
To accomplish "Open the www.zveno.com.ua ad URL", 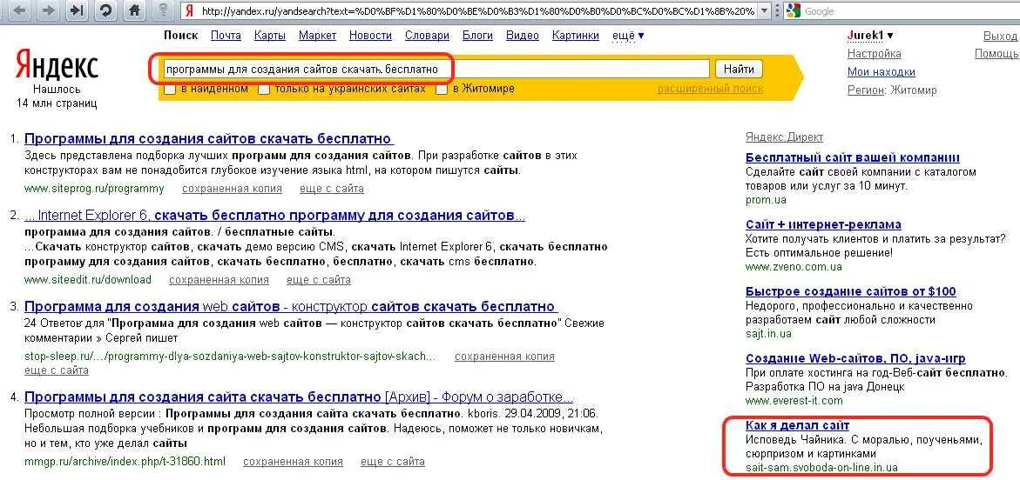I will pyautogui.click(x=794, y=267).
